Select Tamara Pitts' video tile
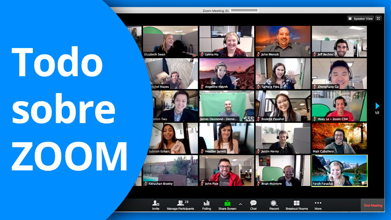 [283, 74]
